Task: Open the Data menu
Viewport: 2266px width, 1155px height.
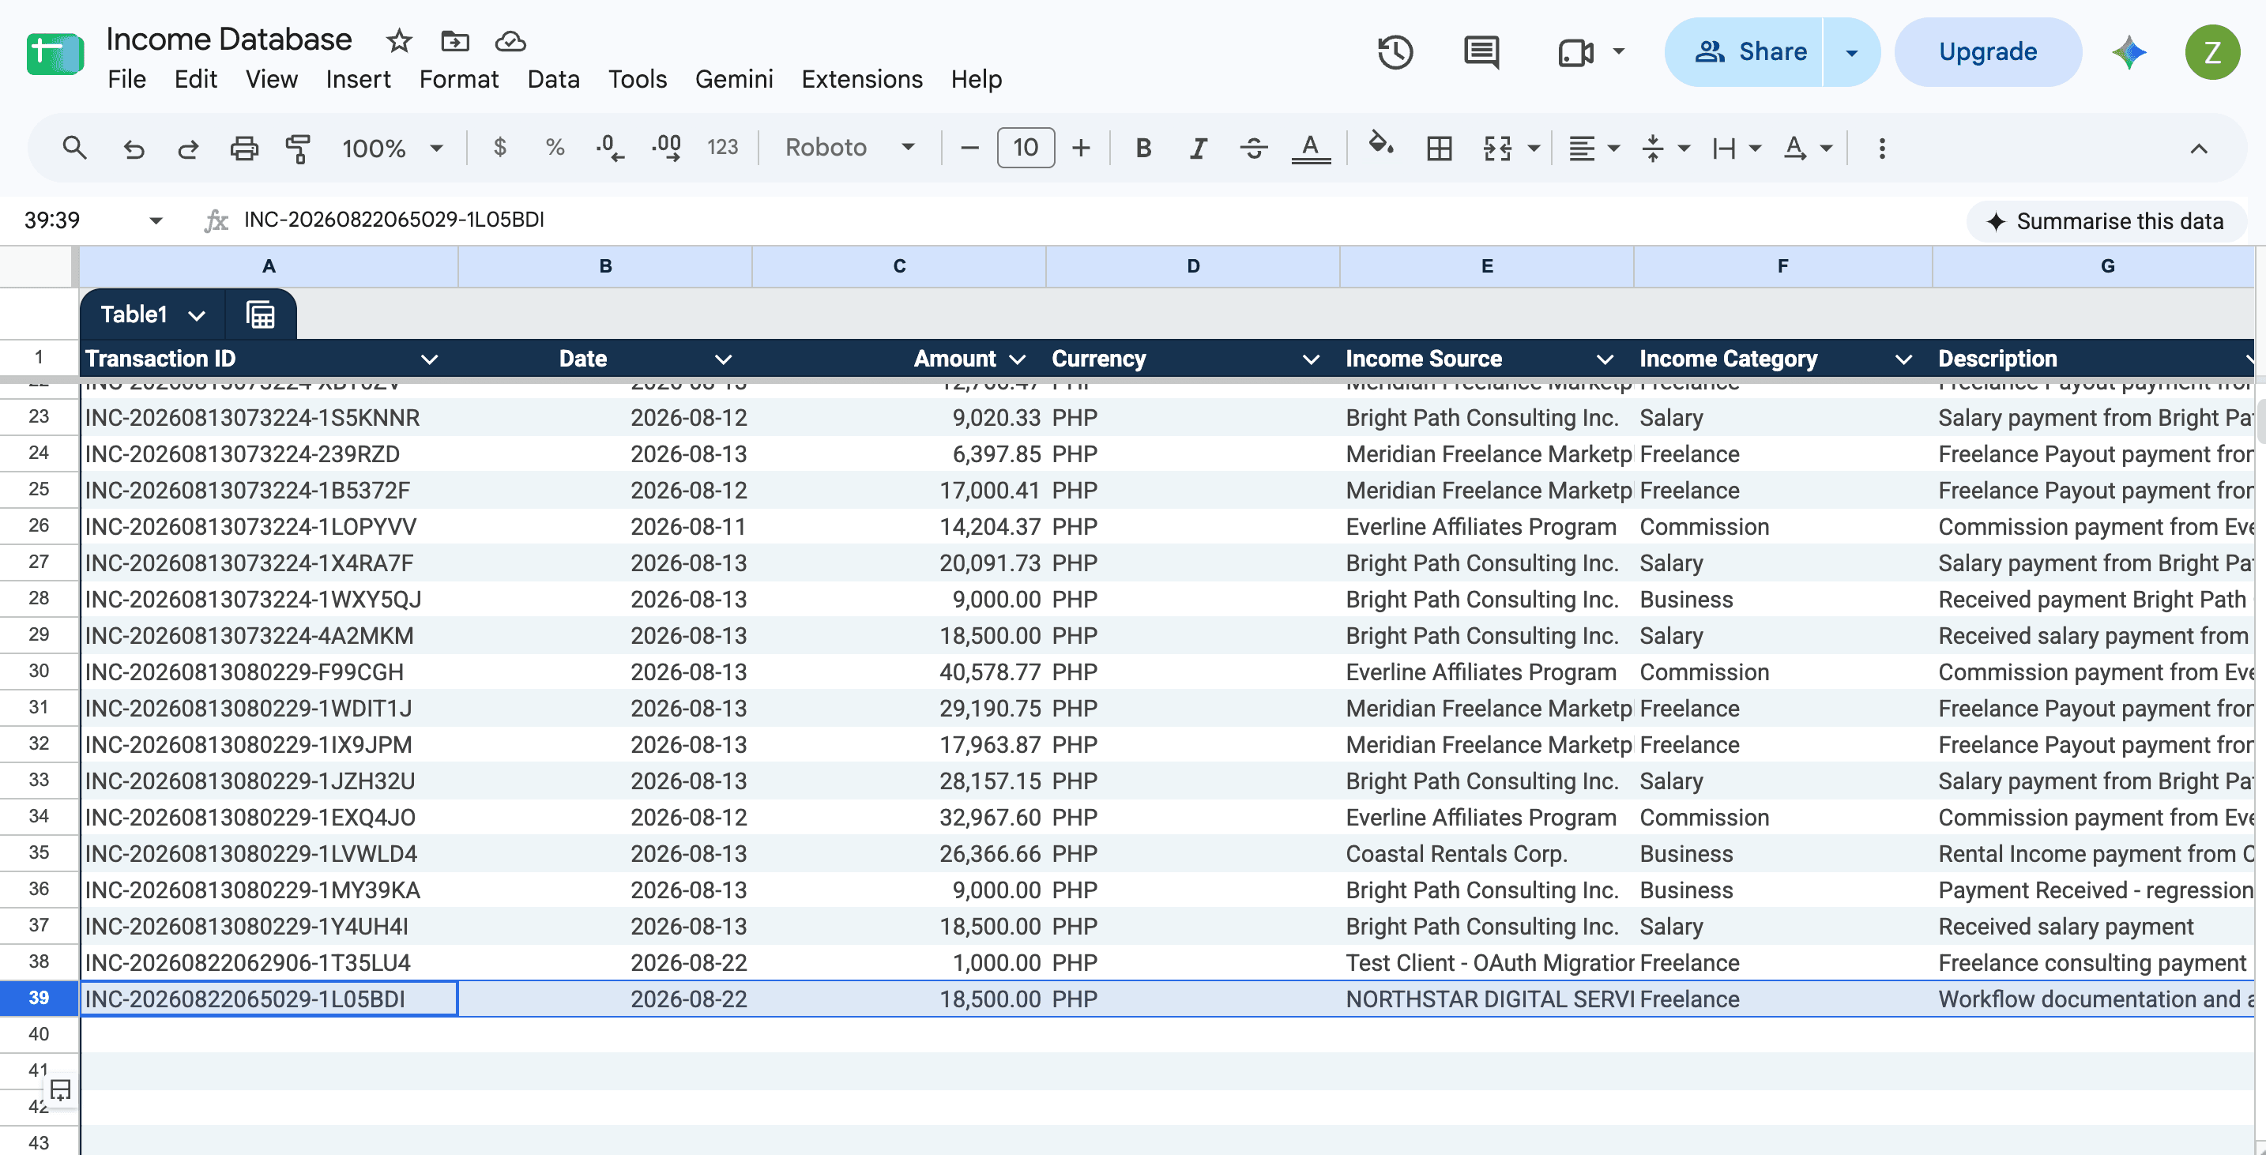Action: [x=553, y=79]
